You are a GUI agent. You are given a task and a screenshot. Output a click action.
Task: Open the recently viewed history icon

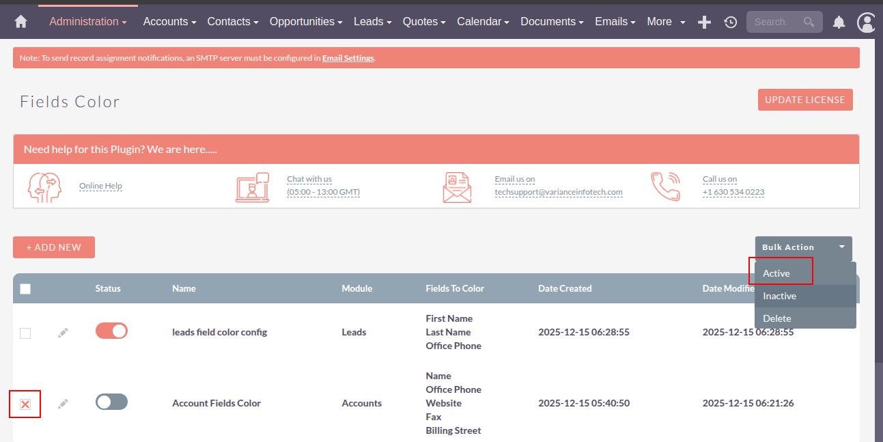730,22
